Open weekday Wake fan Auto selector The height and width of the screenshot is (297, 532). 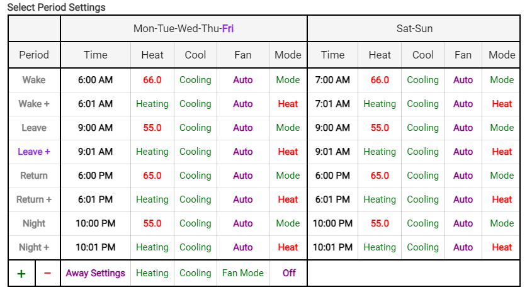click(x=243, y=80)
